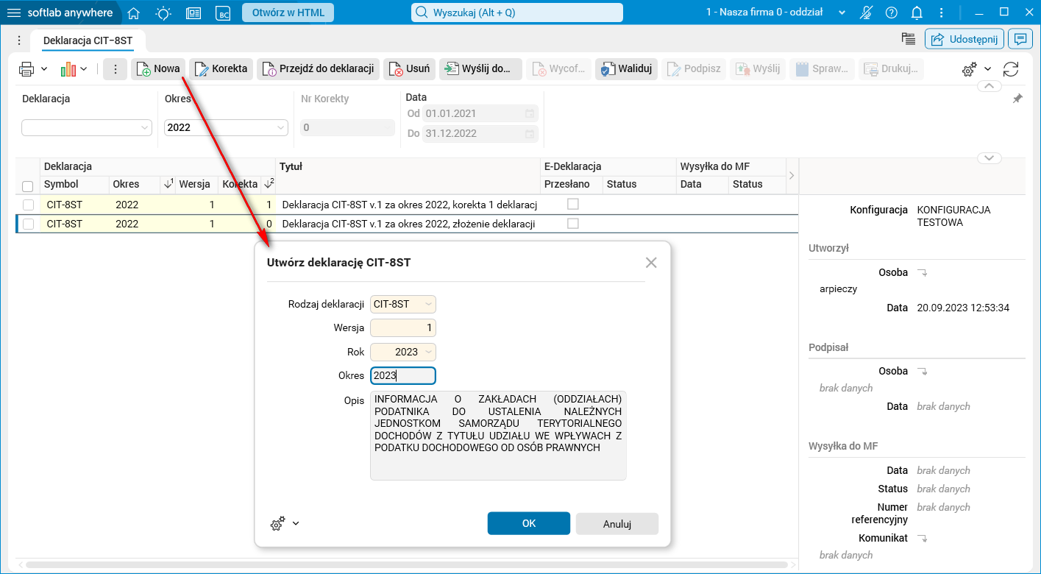This screenshot has height=574, width=1041.
Task: Go to the home page icon
Action: (133, 13)
